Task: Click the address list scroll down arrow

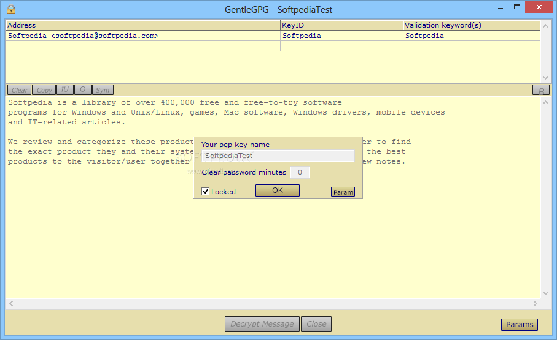Action: pos(545,78)
